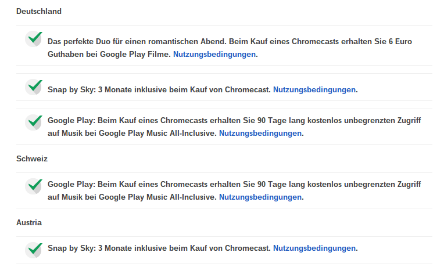Click Deutschland 'Google Play: Beim Kauf eines Chromecasts' text
Image resolution: width=444 pixels, height=274 pixels.
click(x=127, y=121)
